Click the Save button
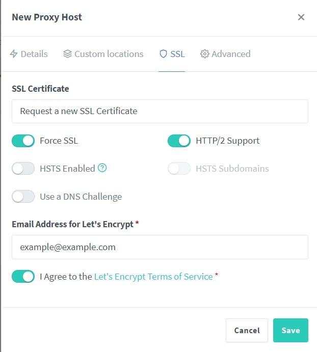This screenshot has height=352, width=317. [x=290, y=330]
